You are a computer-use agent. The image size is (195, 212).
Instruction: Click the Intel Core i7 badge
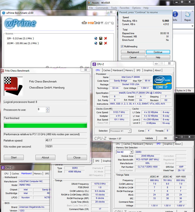(x=162, y=82)
